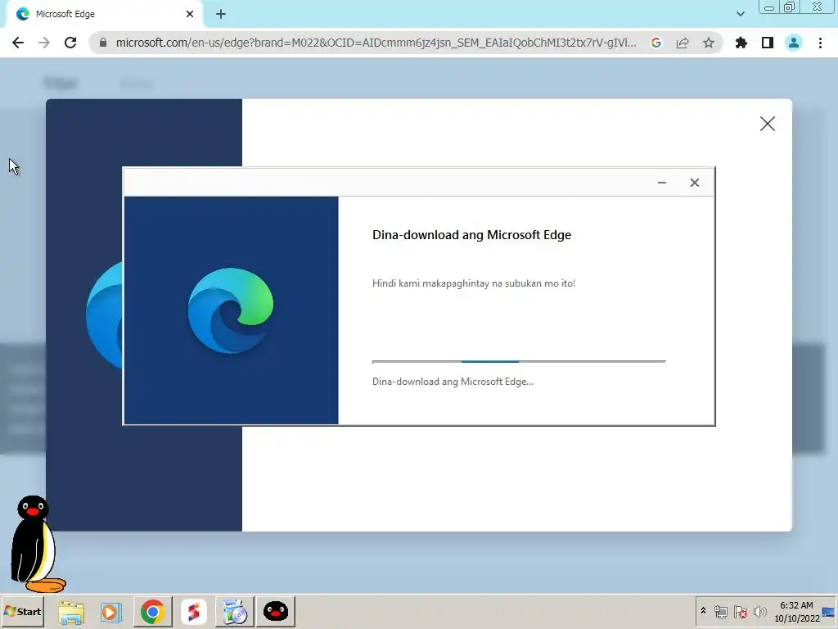This screenshot has width=838, height=629.
Task: Open Chrome three-dot menu
Action: [x=820, y=43]
